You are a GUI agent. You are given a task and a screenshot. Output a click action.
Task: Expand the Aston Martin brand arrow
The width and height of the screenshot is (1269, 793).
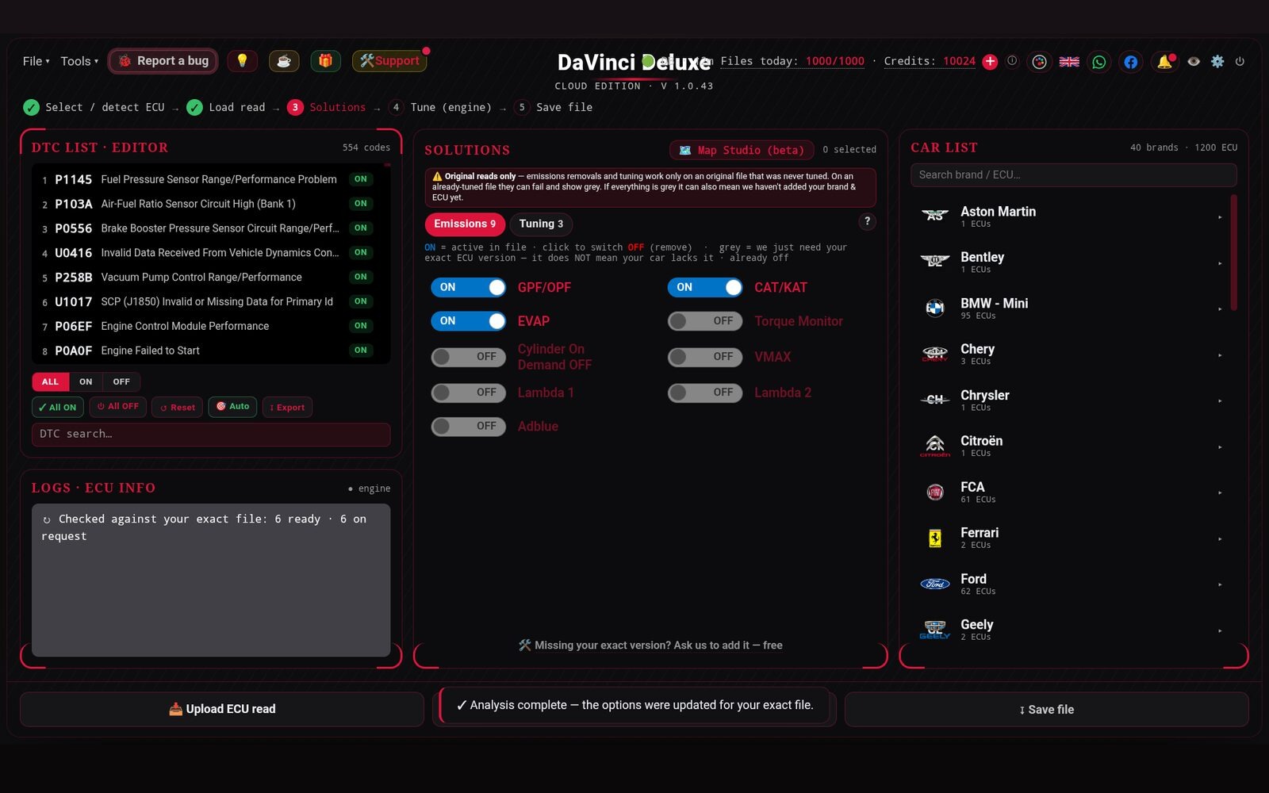click(1220, 216)
